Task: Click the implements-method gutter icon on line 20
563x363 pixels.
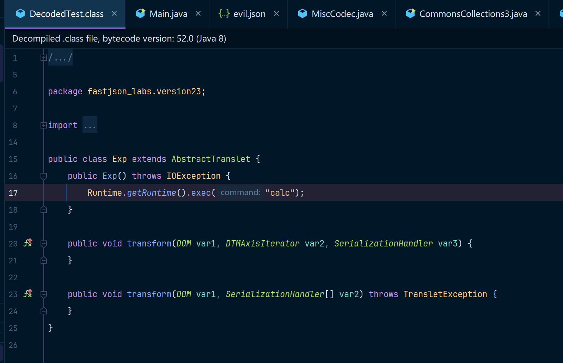Action: 28,243
